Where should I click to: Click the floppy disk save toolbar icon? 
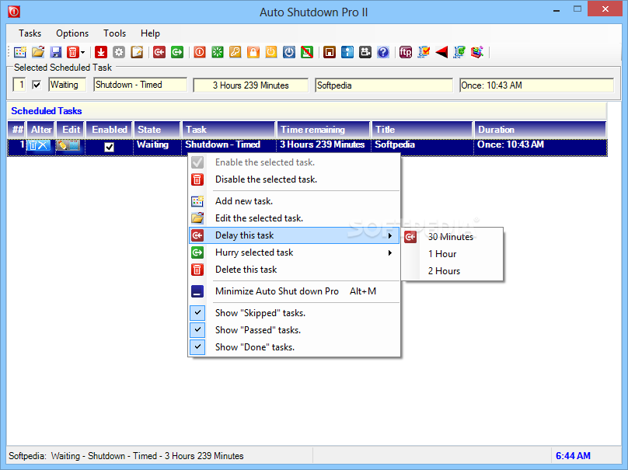tap(56, 53)
